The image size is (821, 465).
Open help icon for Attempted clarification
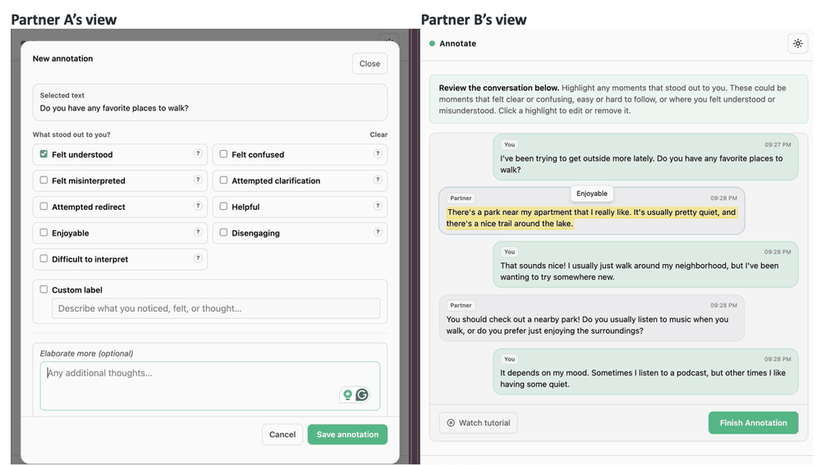pyautogui.click(x=378, y=180)
